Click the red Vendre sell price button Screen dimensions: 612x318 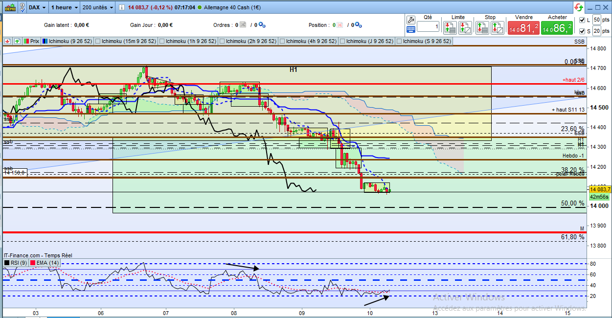tap(523, 28)
